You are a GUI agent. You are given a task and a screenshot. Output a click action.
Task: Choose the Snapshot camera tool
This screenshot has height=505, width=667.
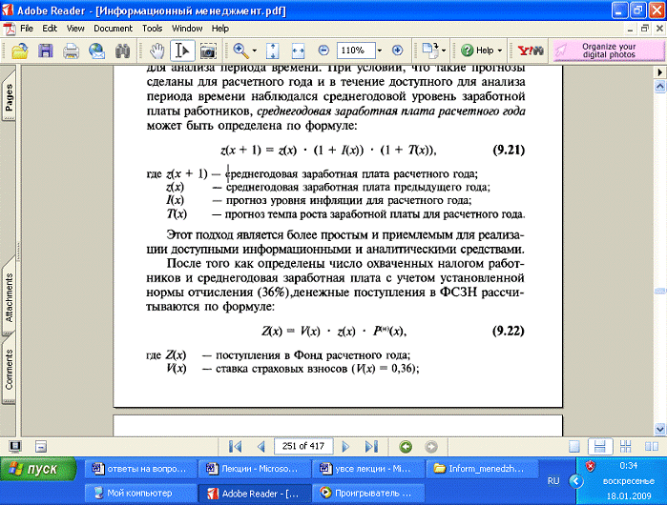(208, 50)
